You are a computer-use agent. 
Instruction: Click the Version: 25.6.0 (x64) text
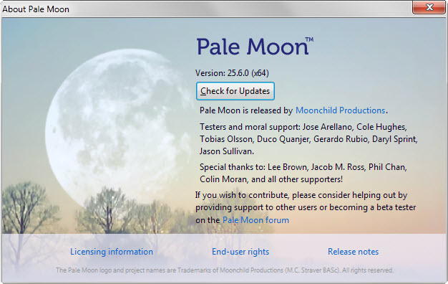[232, 73]
